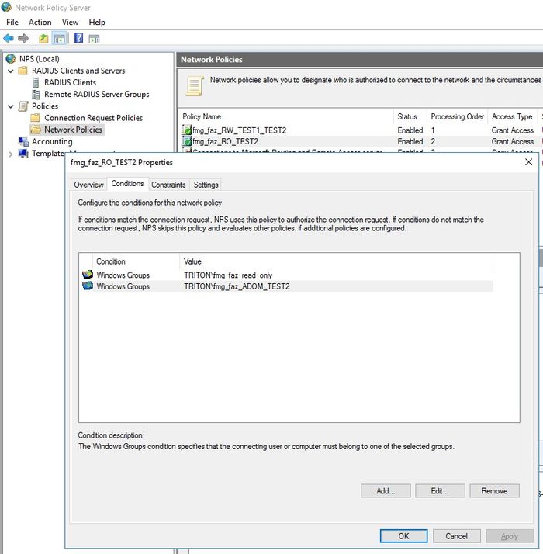Select the fmg_faz_RW_TEST1_TEST2 policy row
The image size is (543, 554).
pos(361,130)
